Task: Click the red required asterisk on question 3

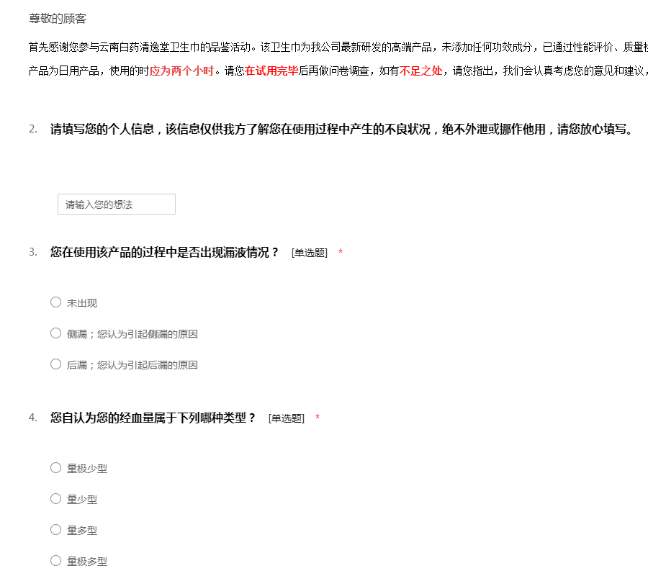Action: pyautogui.click(x=341, y=253)
